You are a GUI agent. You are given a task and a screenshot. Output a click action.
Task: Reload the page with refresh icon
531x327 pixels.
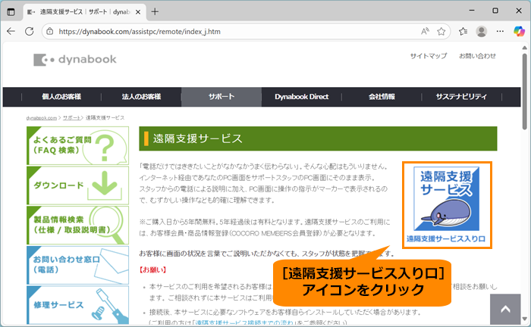click(30, 32)
